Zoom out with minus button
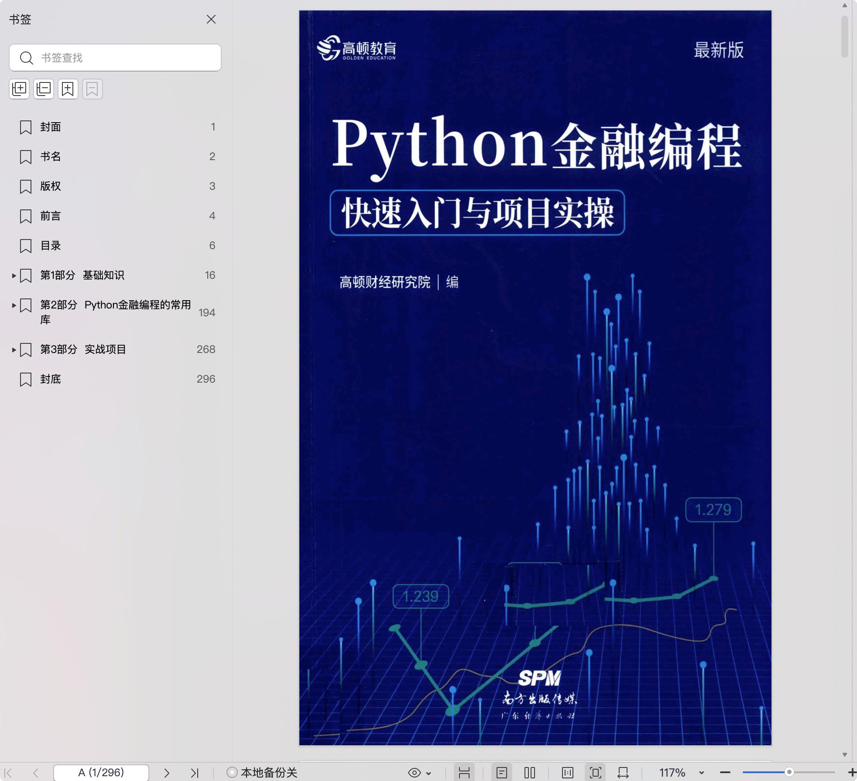857x781 pixels. 725,773
